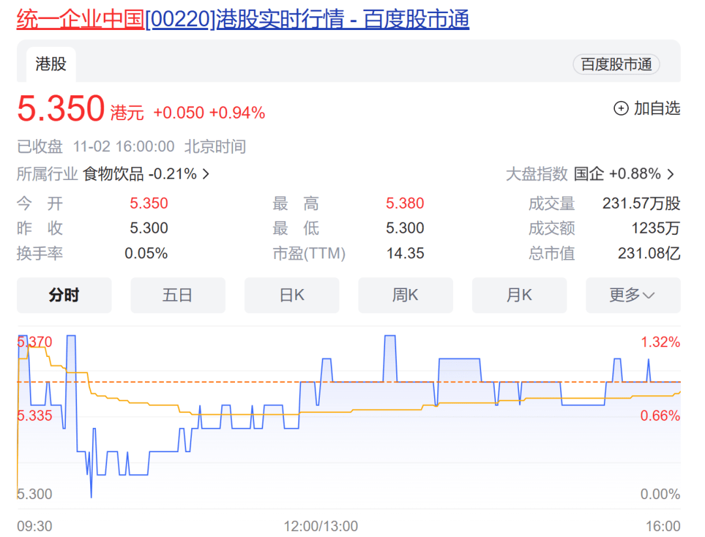
Task: Add stock via 加自选 text
Action: pos(657,108)
